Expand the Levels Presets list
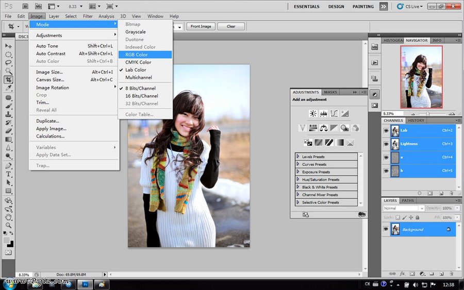Screen dimensions: 464x290 point(298,157)
